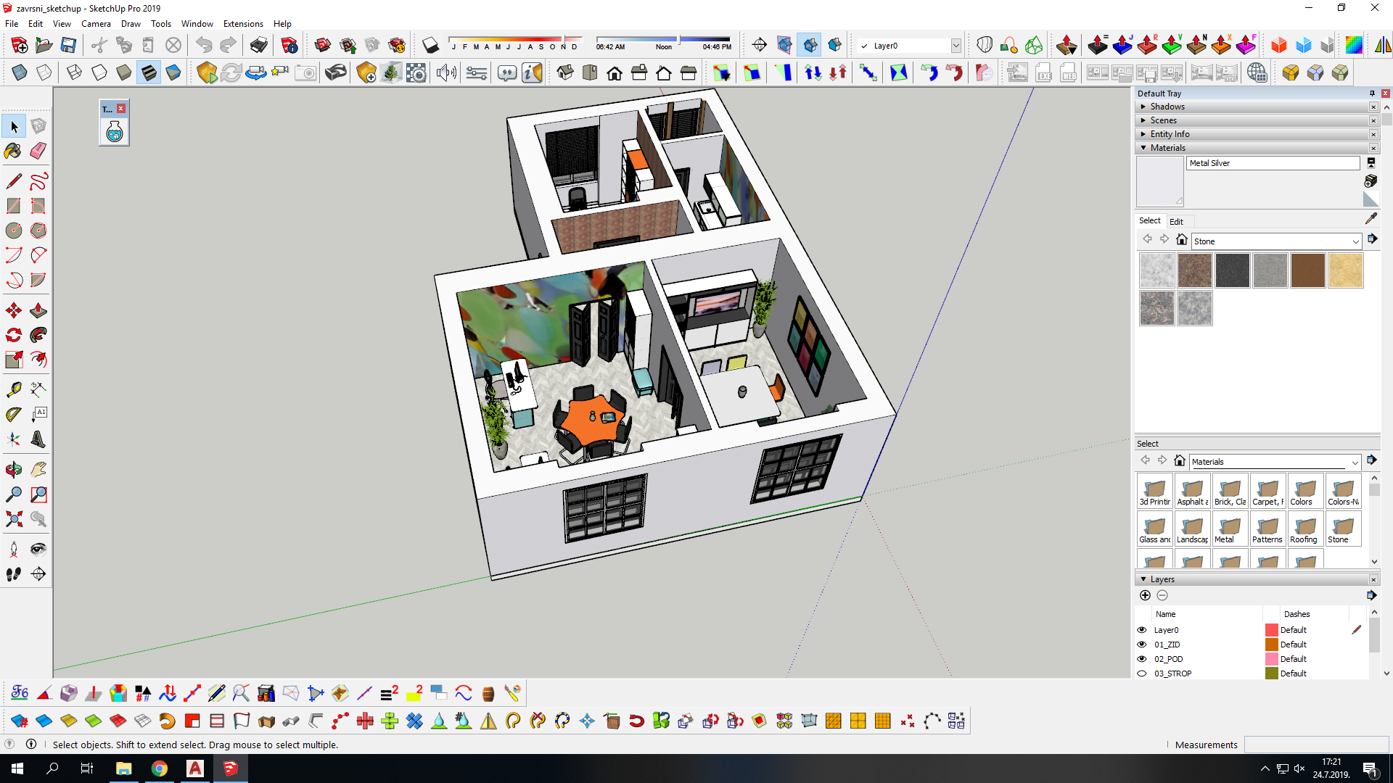This screenshot has width=1393, height=783.
Task: Select the Tape Measure tool
Action: pyautogui.click(x=13, y=390)
